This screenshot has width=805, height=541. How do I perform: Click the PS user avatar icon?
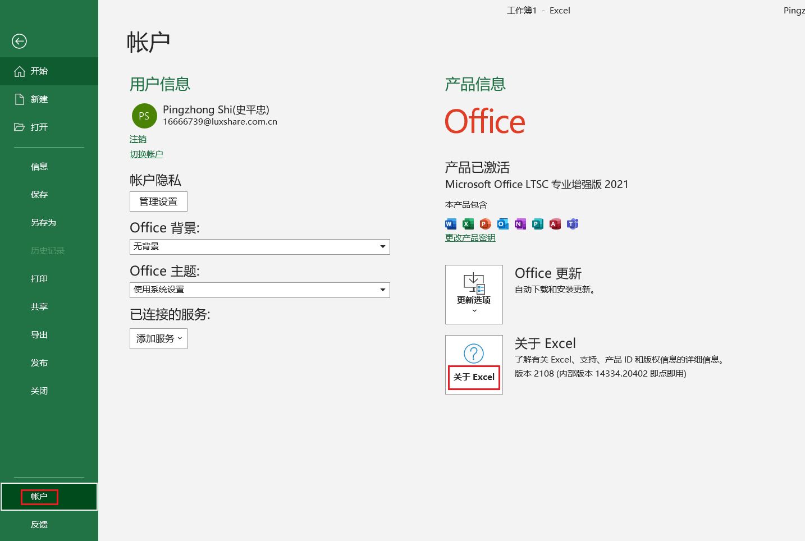click(144, 116)
